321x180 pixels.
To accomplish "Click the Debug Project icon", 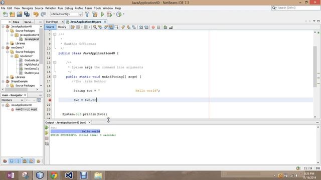I will 109,14.
